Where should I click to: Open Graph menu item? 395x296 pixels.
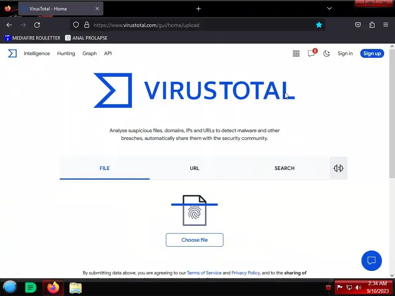(89, 53)
